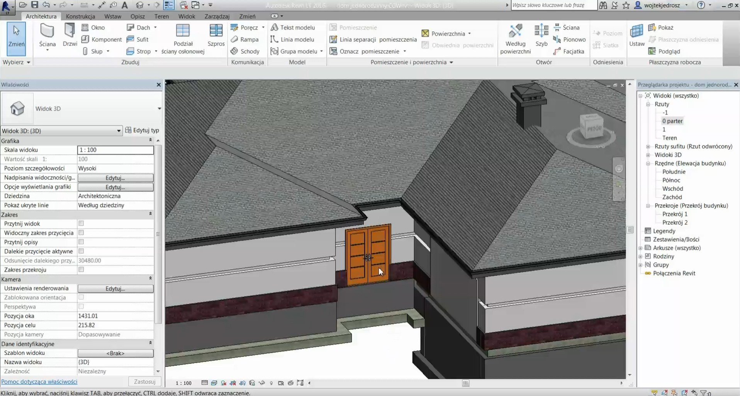Image resolution: width=740 pixels, height=396 pixels.
Task: Enable the Przytnij widok checkbox
Action: tap(81, 223)
